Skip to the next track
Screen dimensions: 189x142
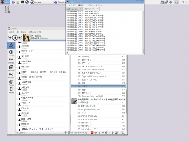(20, 37)
